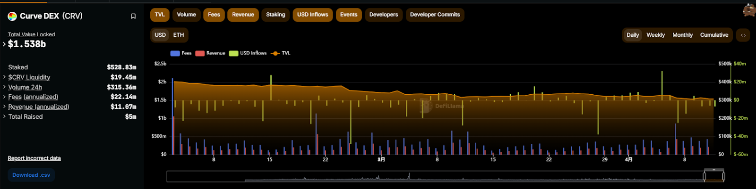Toggle the Staking chart metric
The height and width of the screenshot is (189, 756).
click(x=275, y=15)
